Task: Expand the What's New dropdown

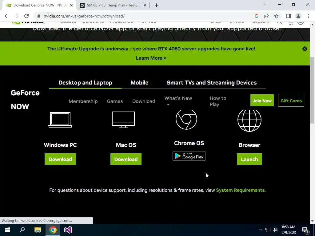Action: (178, 101)
